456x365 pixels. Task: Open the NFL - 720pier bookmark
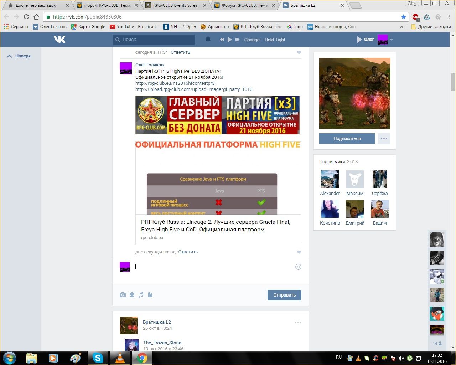[180, 27]
